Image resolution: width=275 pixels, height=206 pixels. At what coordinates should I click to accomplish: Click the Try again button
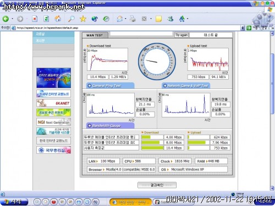click(182, 35)
